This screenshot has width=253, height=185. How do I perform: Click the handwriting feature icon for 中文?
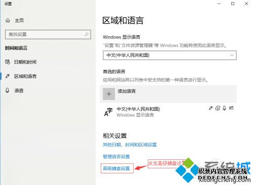click(231, 108)
